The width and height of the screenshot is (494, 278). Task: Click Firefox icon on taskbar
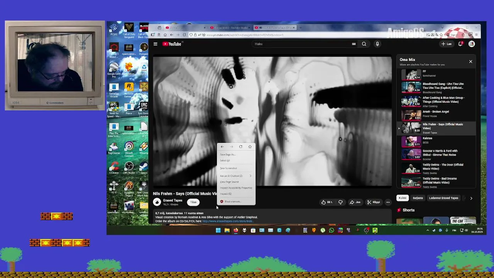click(235, 231)
